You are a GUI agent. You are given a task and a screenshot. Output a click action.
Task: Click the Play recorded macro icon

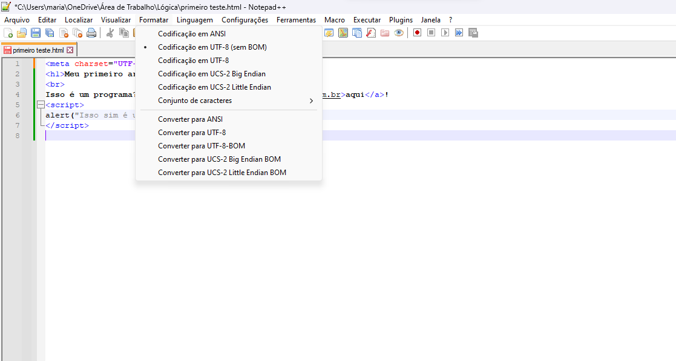(445, 33)
